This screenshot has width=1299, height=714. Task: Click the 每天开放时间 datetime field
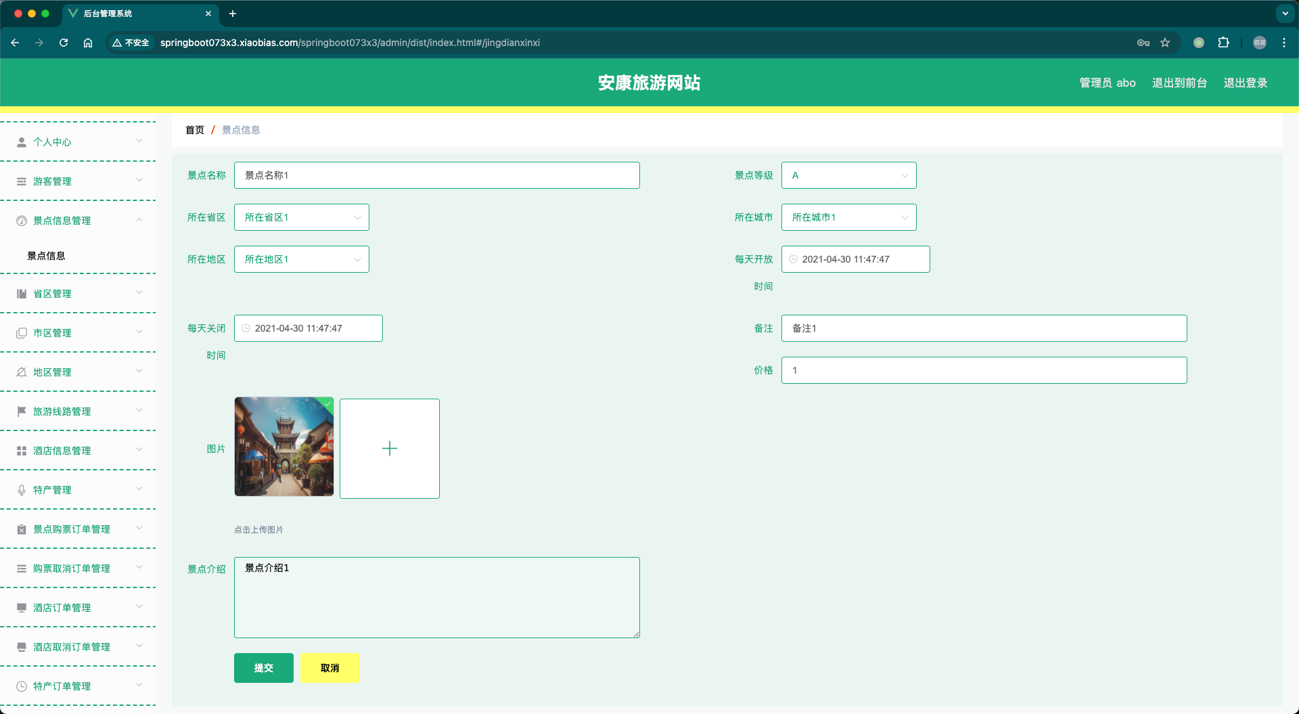pyautogui.click(x=856, y=259)
